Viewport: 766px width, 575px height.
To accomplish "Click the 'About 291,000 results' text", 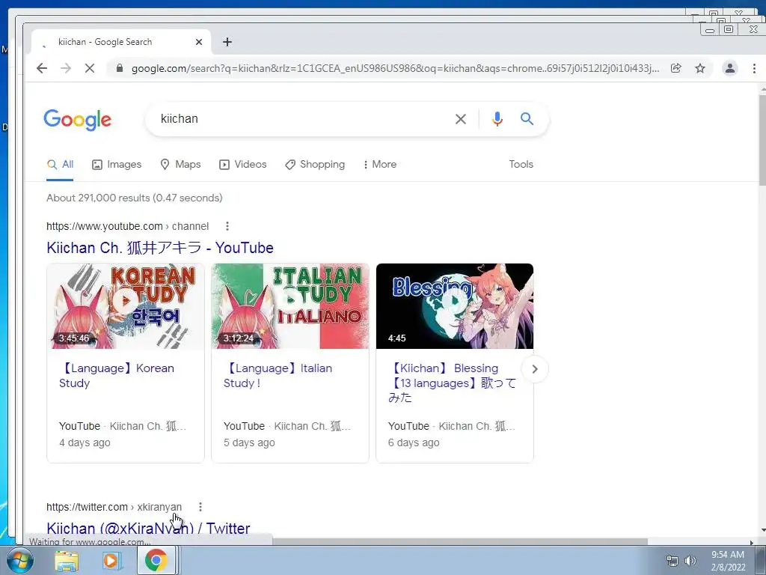I will pyautogui.click(x=135, y=198).
